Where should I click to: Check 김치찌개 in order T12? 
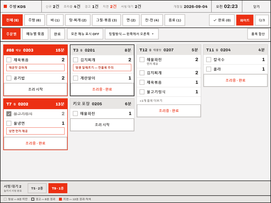click(142, 73)
